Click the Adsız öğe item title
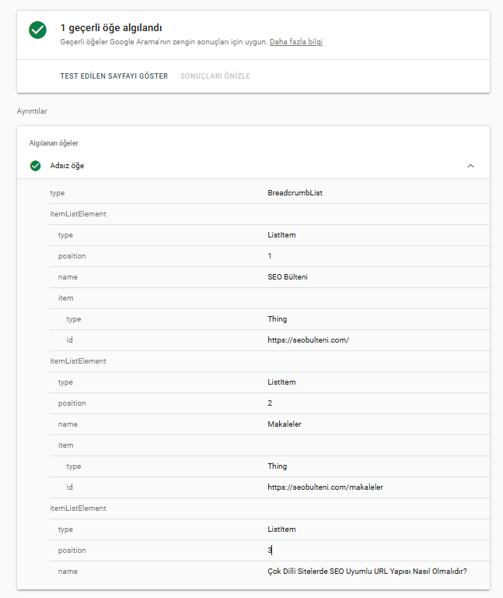Viewport: 503px width, 598px height. point(67,166)
